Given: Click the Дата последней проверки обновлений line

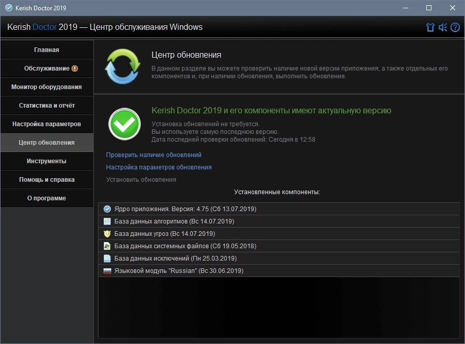Looking at the screenshot, I should point(234,140).
